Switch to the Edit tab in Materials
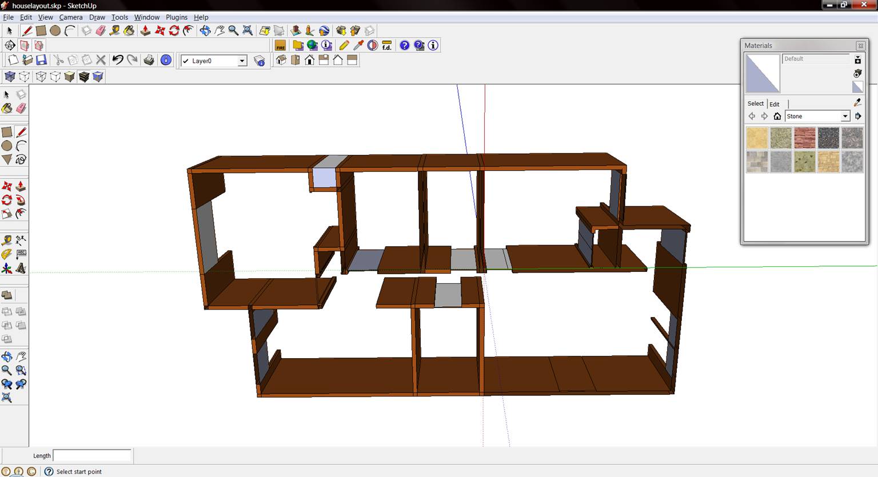 coord(774,104)
